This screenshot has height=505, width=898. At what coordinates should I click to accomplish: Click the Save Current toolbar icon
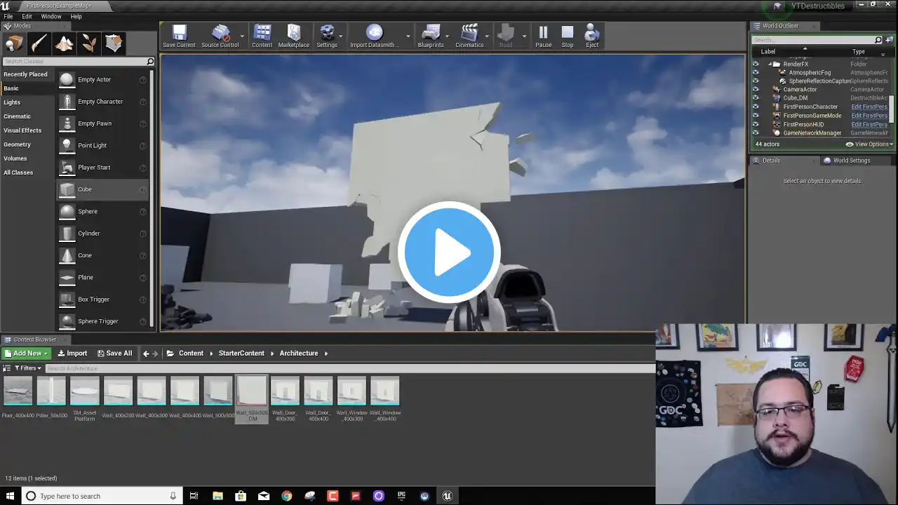(x=179, y=36)
